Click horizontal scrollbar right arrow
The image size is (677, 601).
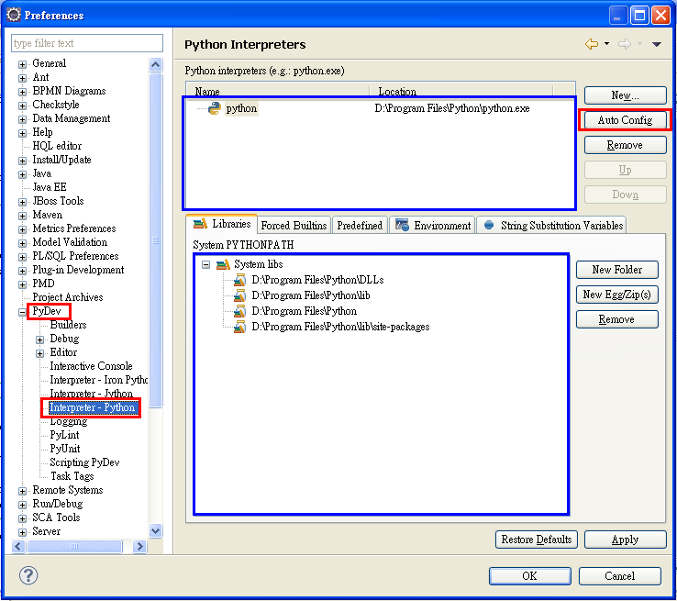click(139, 546)
